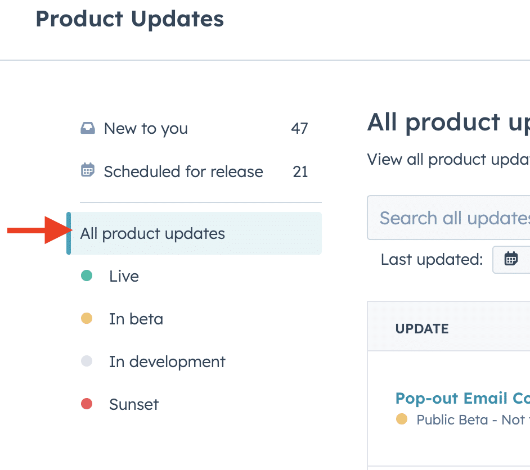530x470 pixels.
Task: Show Sunset updates
Action: click(x=134, y=404)
